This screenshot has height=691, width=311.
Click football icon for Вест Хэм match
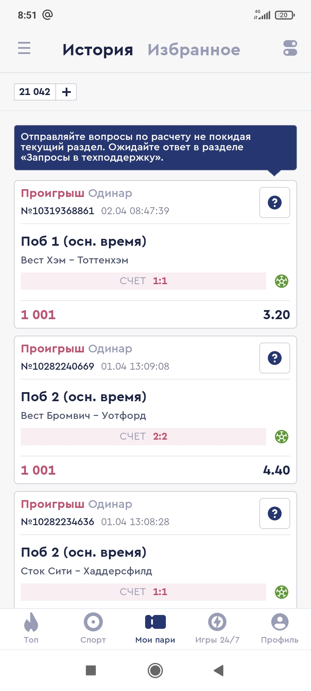[x=282, y=281]
